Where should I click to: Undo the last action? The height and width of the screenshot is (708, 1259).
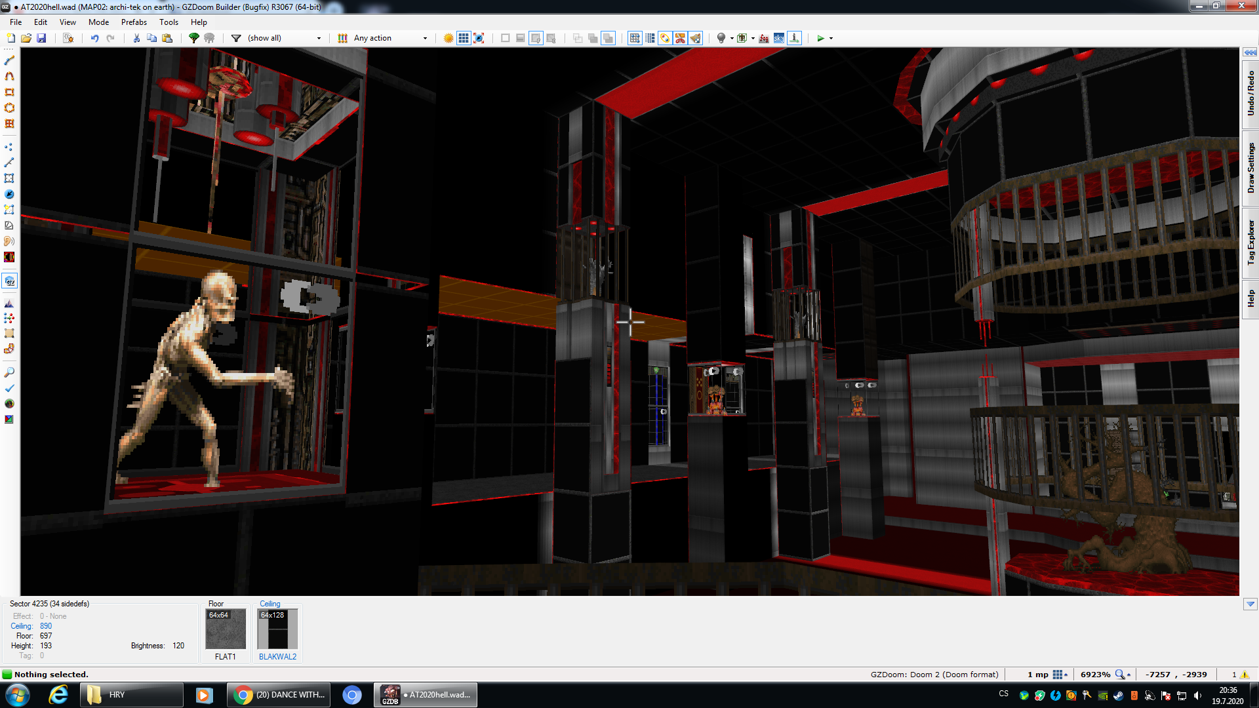(x=94, y=38)
